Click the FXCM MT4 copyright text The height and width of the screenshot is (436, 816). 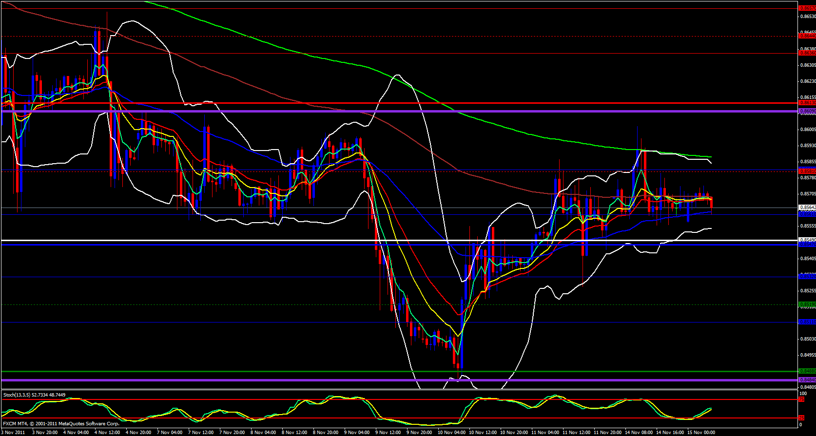61,424
